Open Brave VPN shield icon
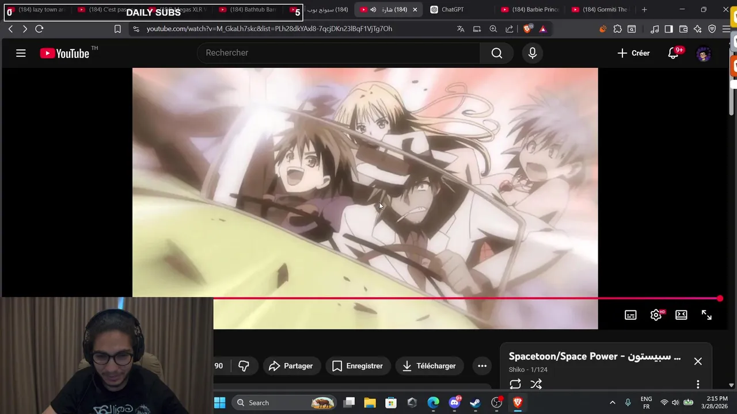 pos(712,29)
